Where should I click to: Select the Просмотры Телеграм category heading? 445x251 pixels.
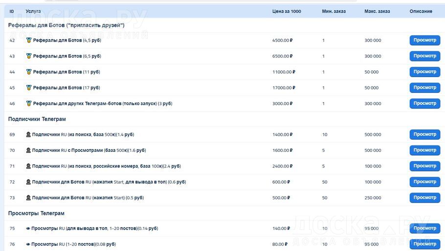click(36, 213)
